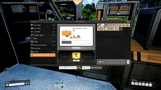Click the Sort inventory button
This screenshot has height=90, width=161.
pyautogui.click(x=102, y=62)
